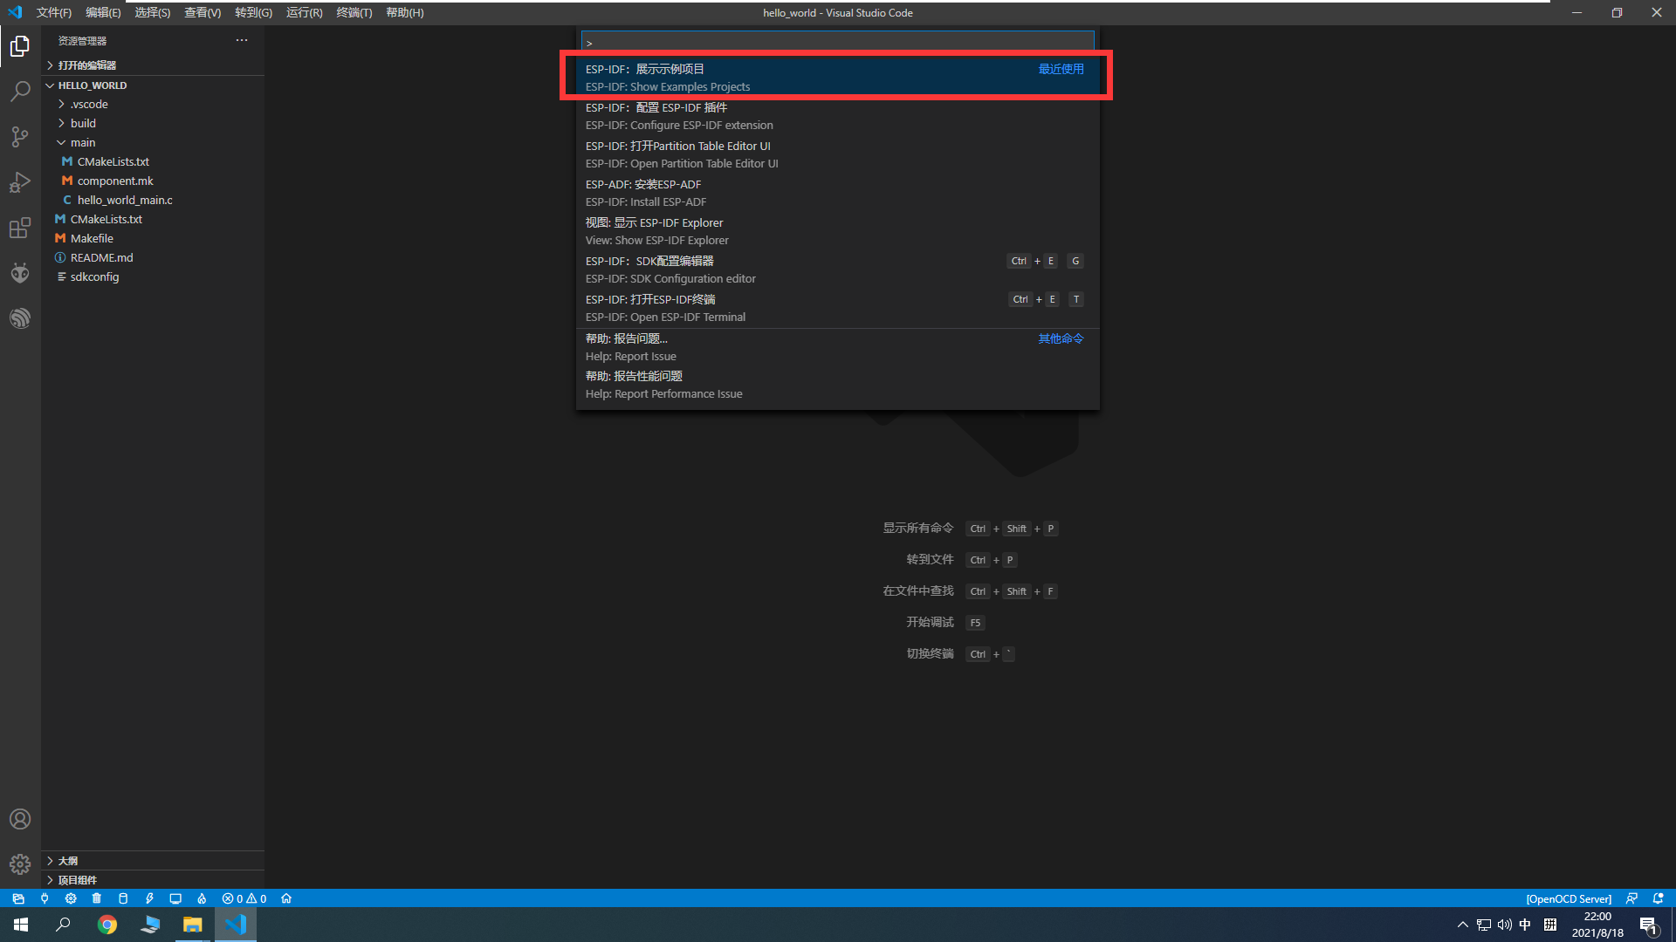
Task: Open device monitor from the status bar
Action: tap(175, 898)
